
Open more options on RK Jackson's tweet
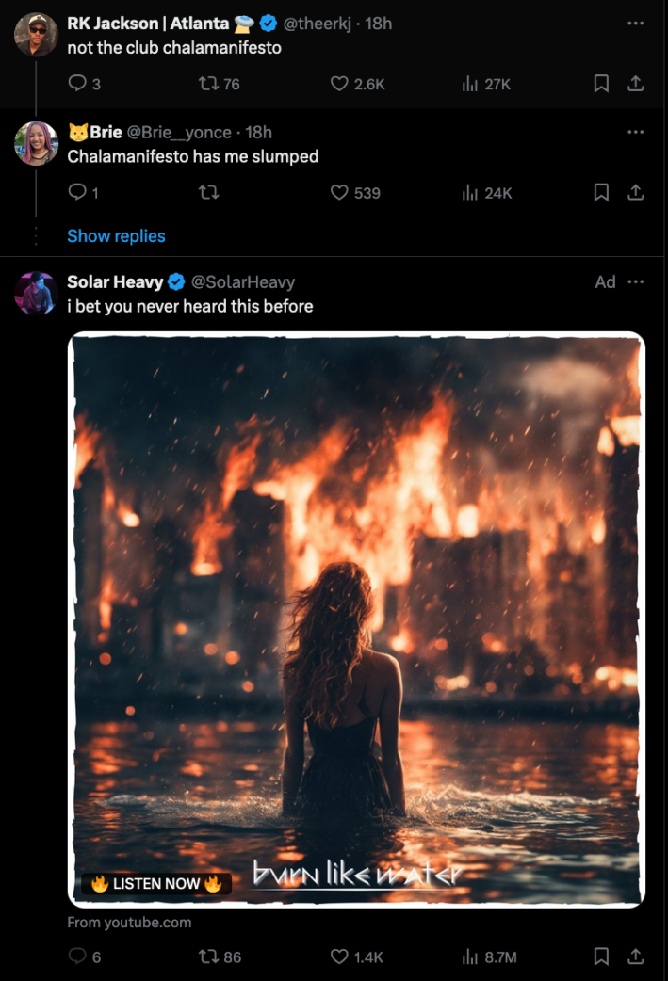pyautogui.click(x=636, y=23)
